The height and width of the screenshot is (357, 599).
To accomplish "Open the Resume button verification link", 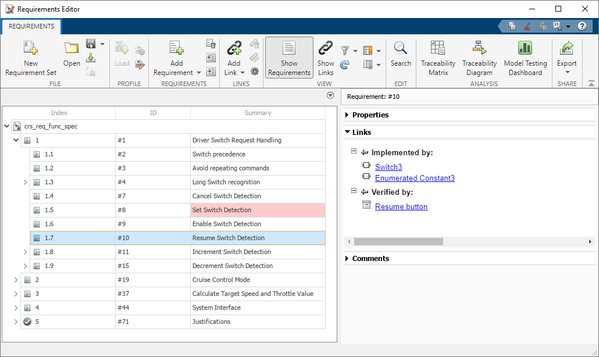I will [x=401, y=206].
